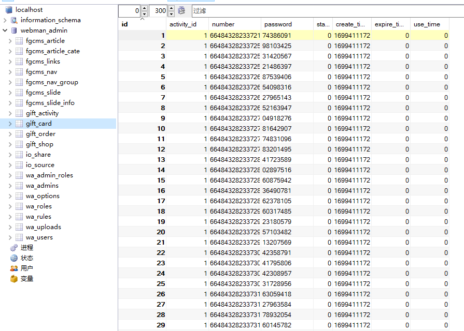Click the wa_admins table icon

pyautogui.click(x=19, y=186)
